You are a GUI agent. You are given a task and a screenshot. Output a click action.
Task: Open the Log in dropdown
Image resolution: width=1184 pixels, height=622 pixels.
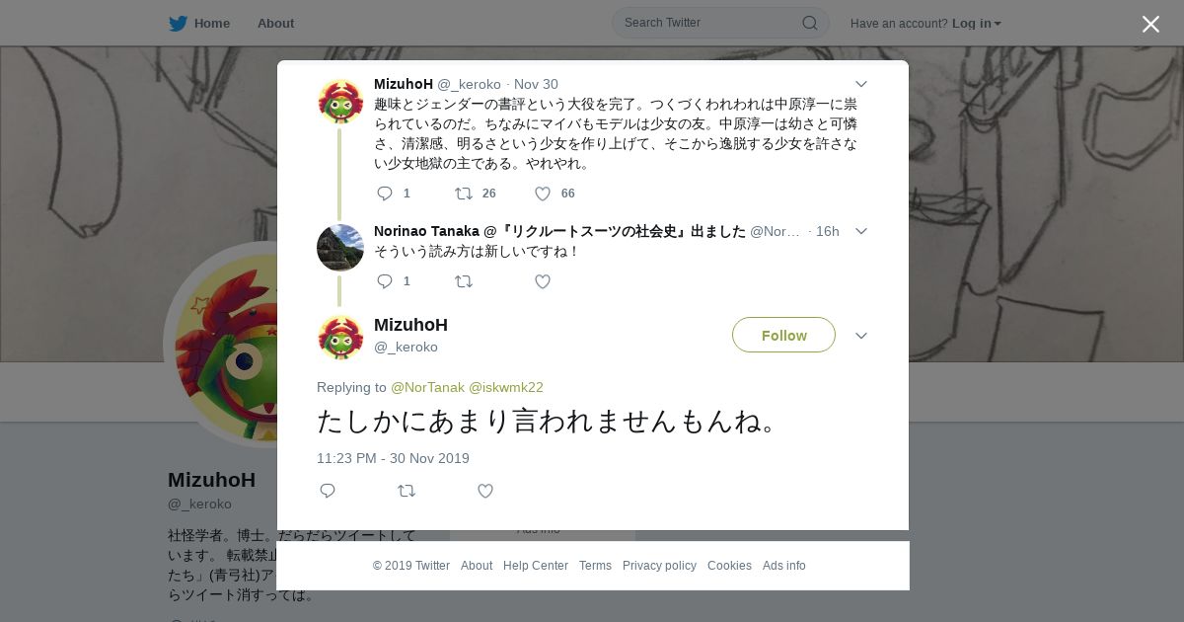click(x=976, y=23)
